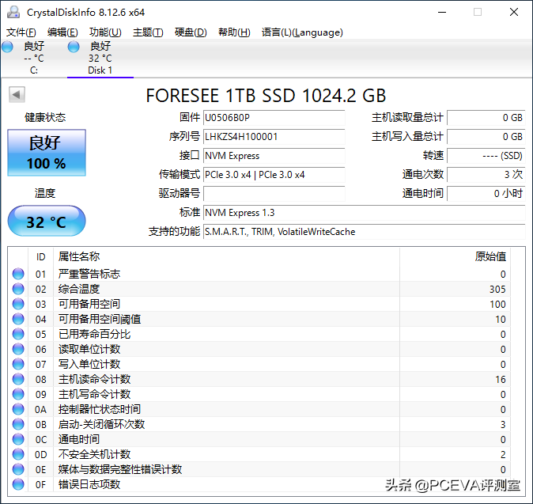Viewport: 533px width, 504px height.
Task: Click the 主机读取量总计 value 0 GB
Action: [x=486, y=118]
